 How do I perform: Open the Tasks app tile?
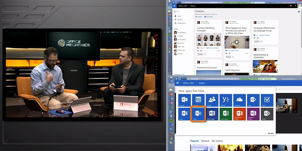(267, 100)
